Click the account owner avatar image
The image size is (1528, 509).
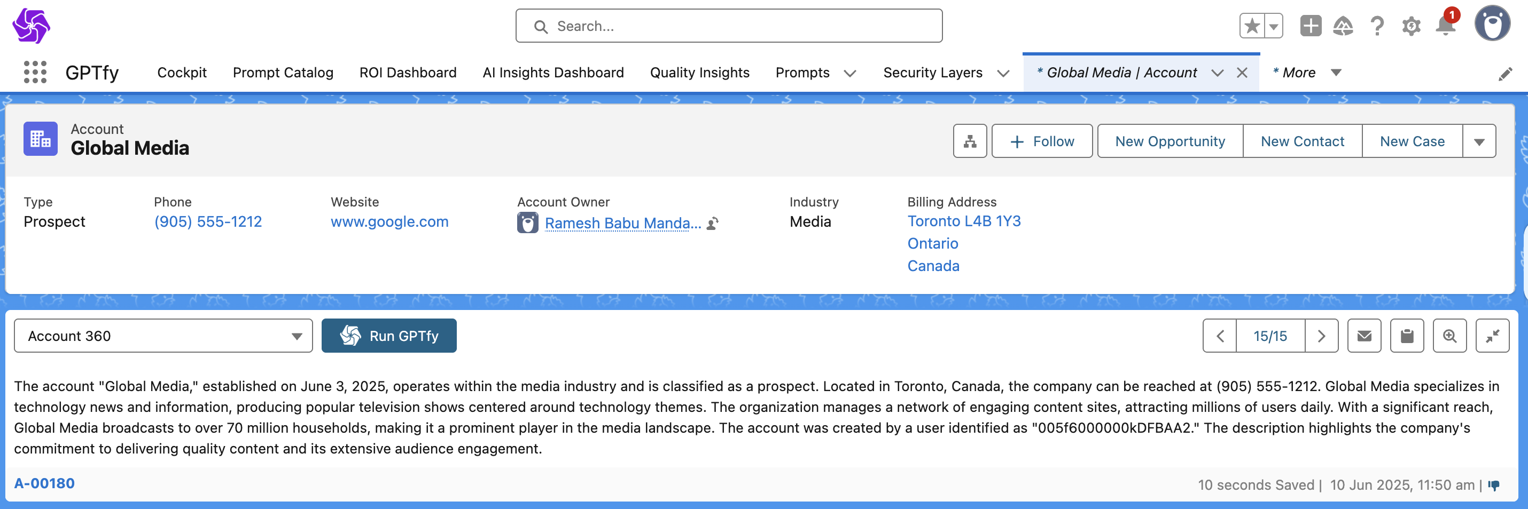tap(527, 223)
